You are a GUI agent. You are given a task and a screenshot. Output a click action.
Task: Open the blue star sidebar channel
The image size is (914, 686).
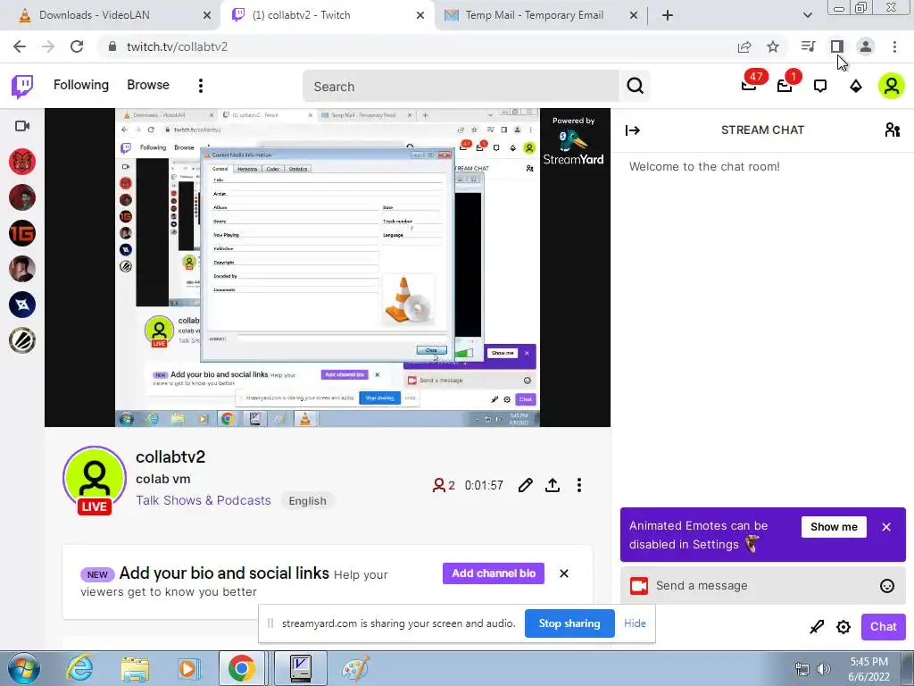[x=22, y=305]
